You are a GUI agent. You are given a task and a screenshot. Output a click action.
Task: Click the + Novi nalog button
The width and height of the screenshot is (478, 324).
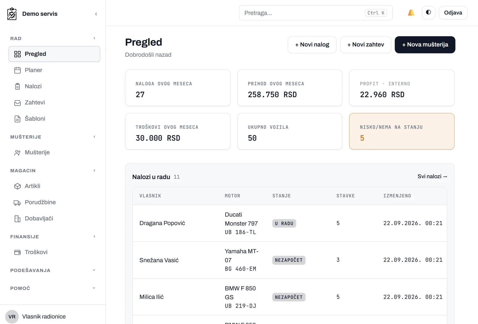tap(312, 45)
